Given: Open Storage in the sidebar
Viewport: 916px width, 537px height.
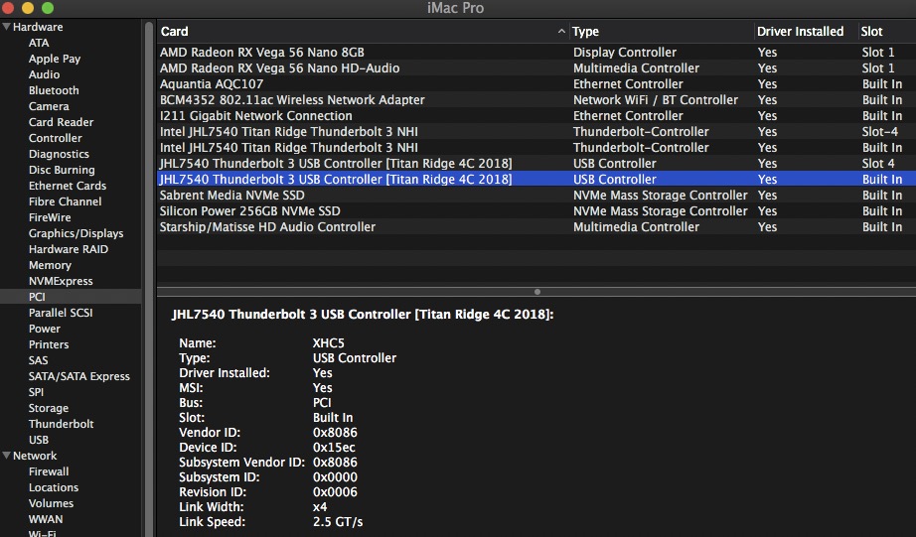Looking at the screenshot, I should pyautogui.click(x=49, y=407).
